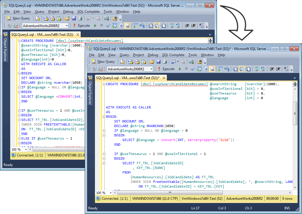The width and height of the screenshot is (302, 214).
Task: Open a new DMX query in front window
Action: pyautogui.click(x=137, y=62)
